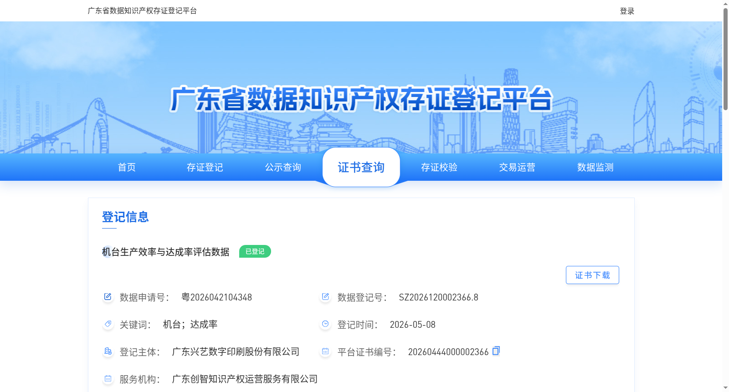
Task: Click the 平台证书编号 label
Action: pos(367,352)
